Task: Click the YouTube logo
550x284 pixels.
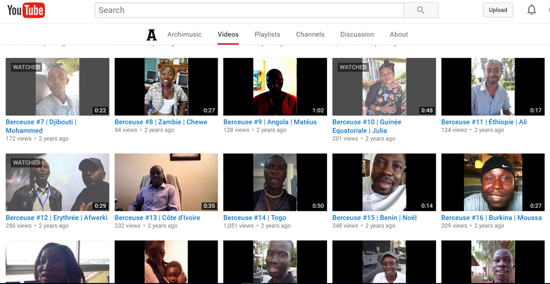Action: pyautogui.click(x=26, y=10)
